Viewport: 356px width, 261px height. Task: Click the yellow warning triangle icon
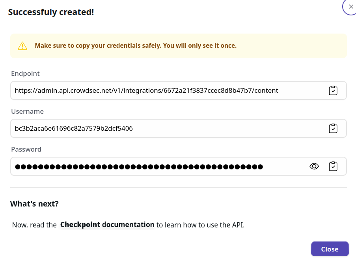pyautogui.click(x=22, y=45)
